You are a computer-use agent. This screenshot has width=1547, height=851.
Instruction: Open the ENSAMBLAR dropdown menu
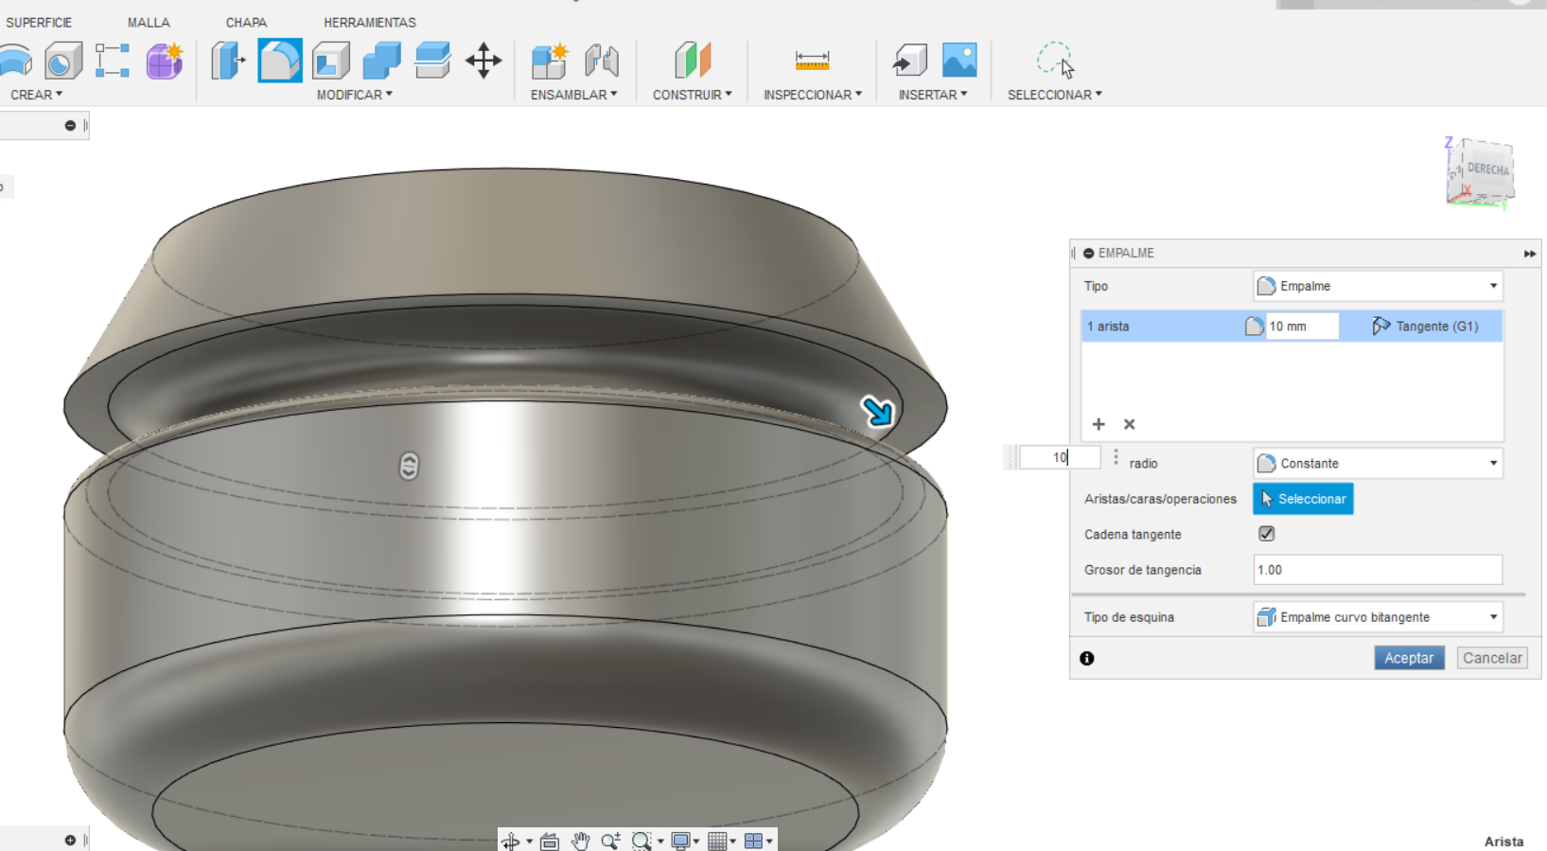point(573,95)
